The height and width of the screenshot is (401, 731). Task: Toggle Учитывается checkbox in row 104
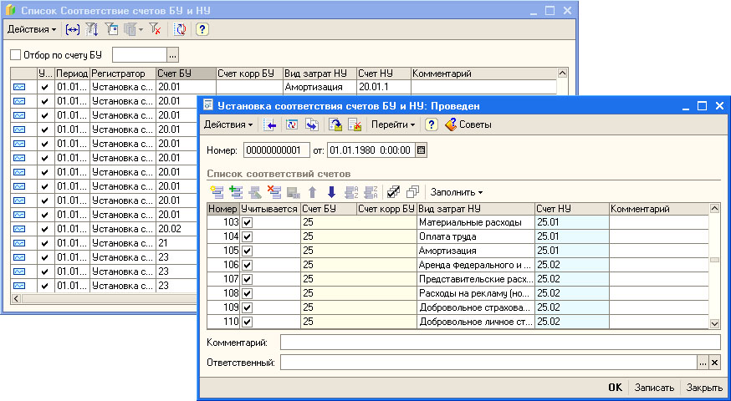coord(247,236)
